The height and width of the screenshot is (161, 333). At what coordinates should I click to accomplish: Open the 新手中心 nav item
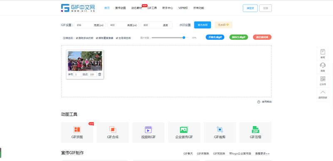(x=168, y=8)
